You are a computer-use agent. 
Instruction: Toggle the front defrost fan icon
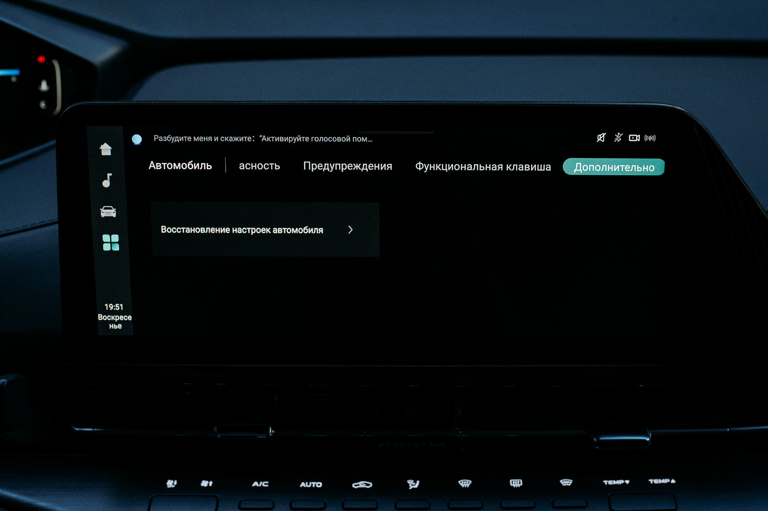coord(464,483)
